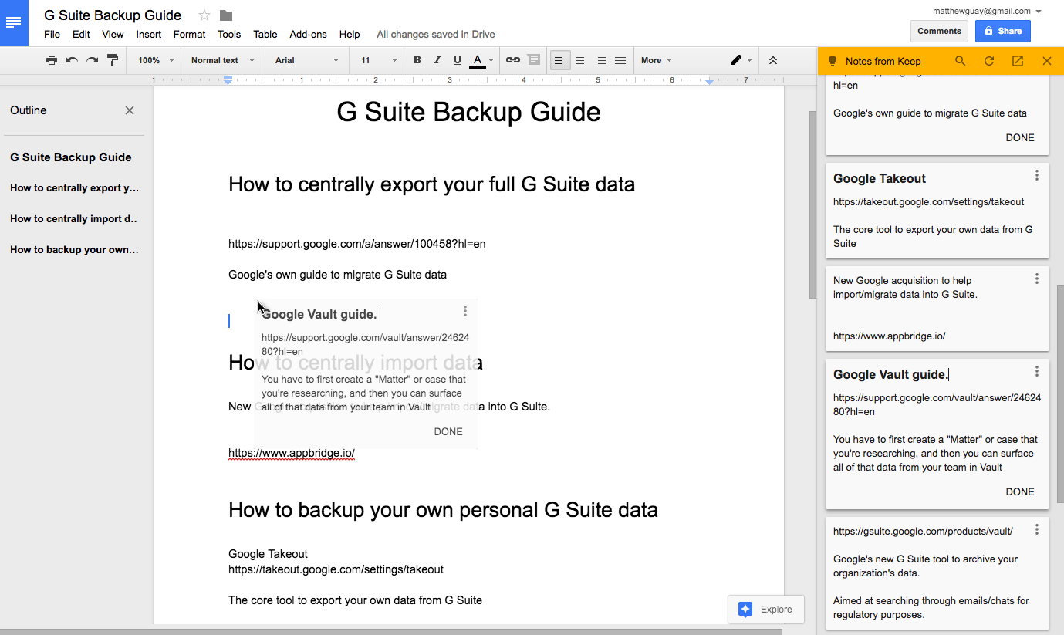Set left text alignment
Viewport: 1064px width, 635px height.
560,60
